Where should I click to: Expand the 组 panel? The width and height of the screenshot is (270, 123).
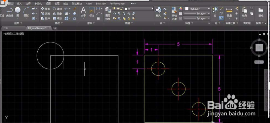coord(217,23)
